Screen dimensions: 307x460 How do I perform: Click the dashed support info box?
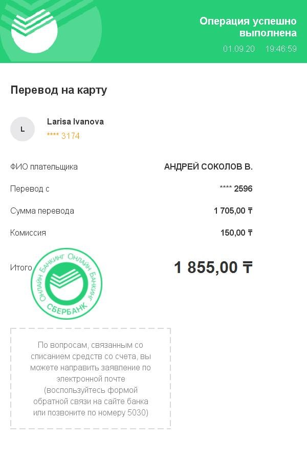tap(91, 379)
